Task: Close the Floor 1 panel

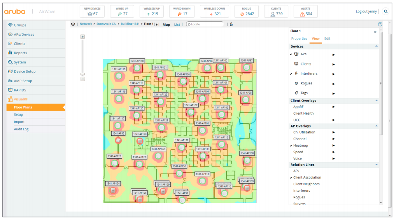Action: 375,32
